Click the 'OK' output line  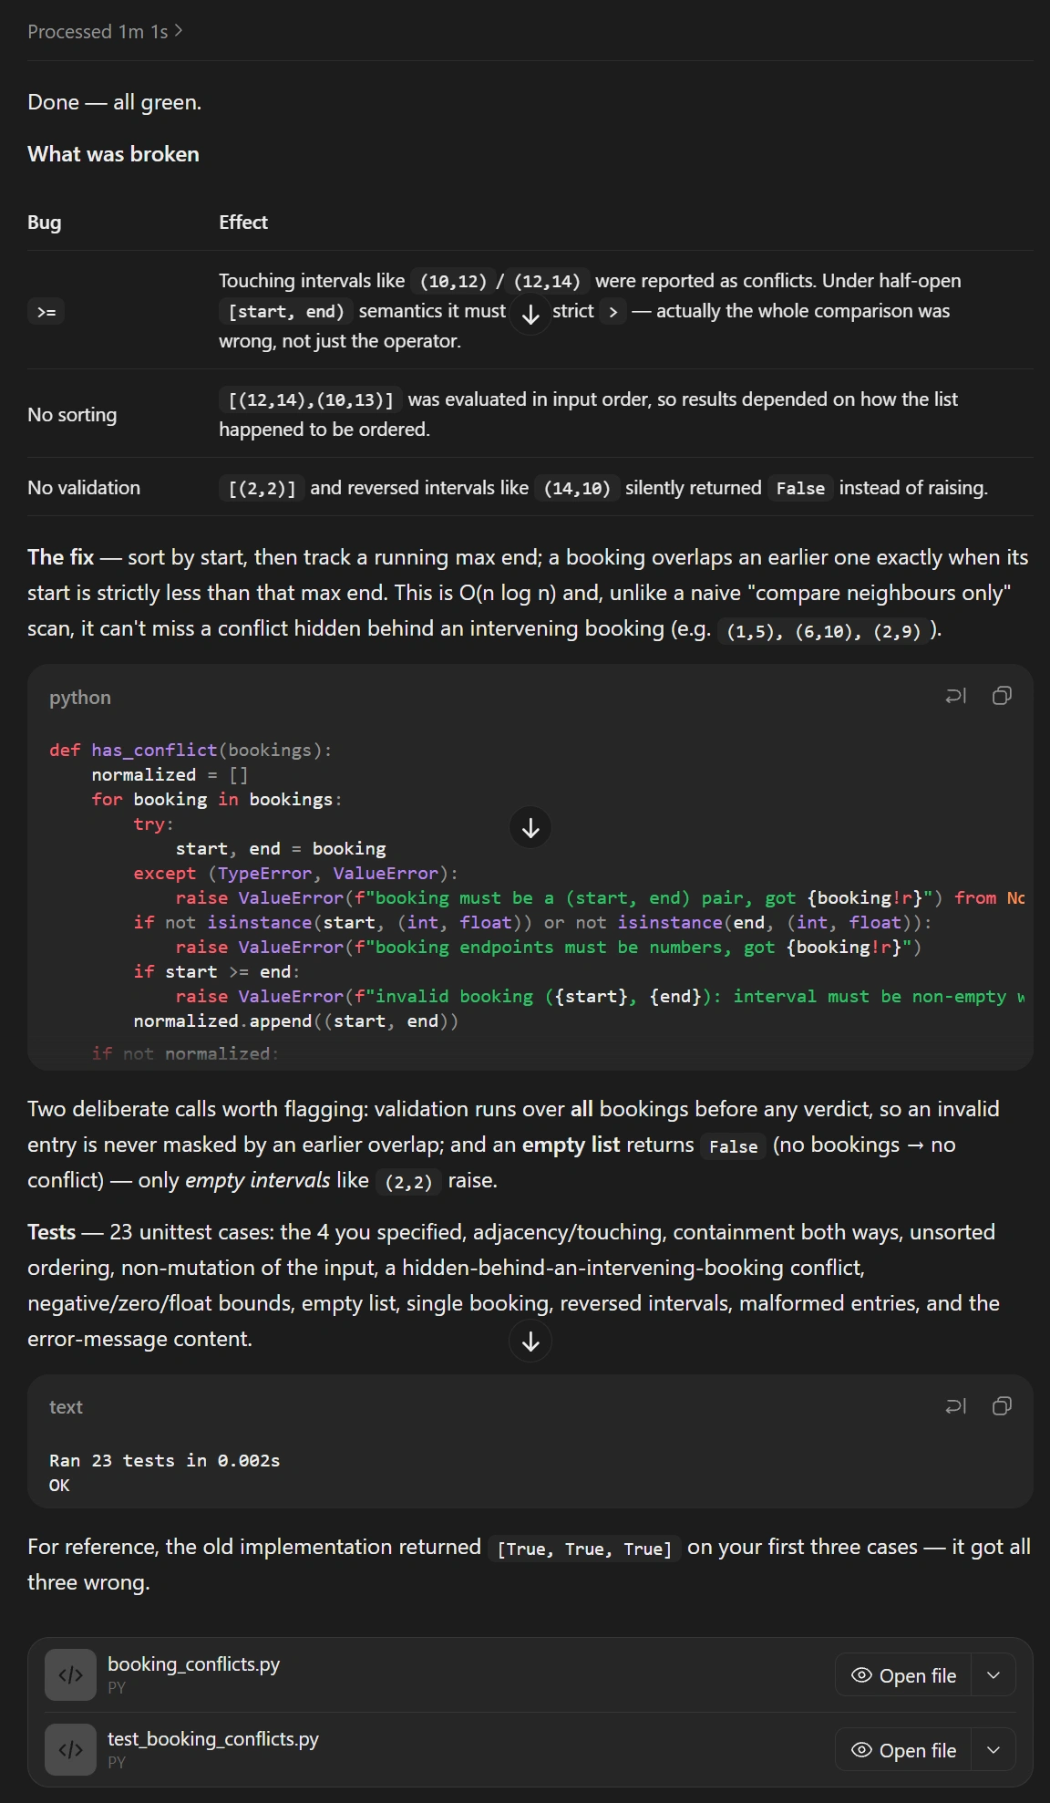pyautogui.click(x=59, y=1485)
